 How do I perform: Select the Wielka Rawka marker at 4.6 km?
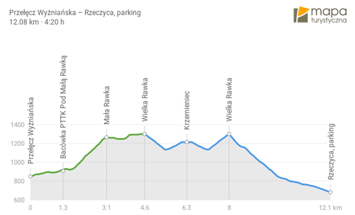(144, 134)
